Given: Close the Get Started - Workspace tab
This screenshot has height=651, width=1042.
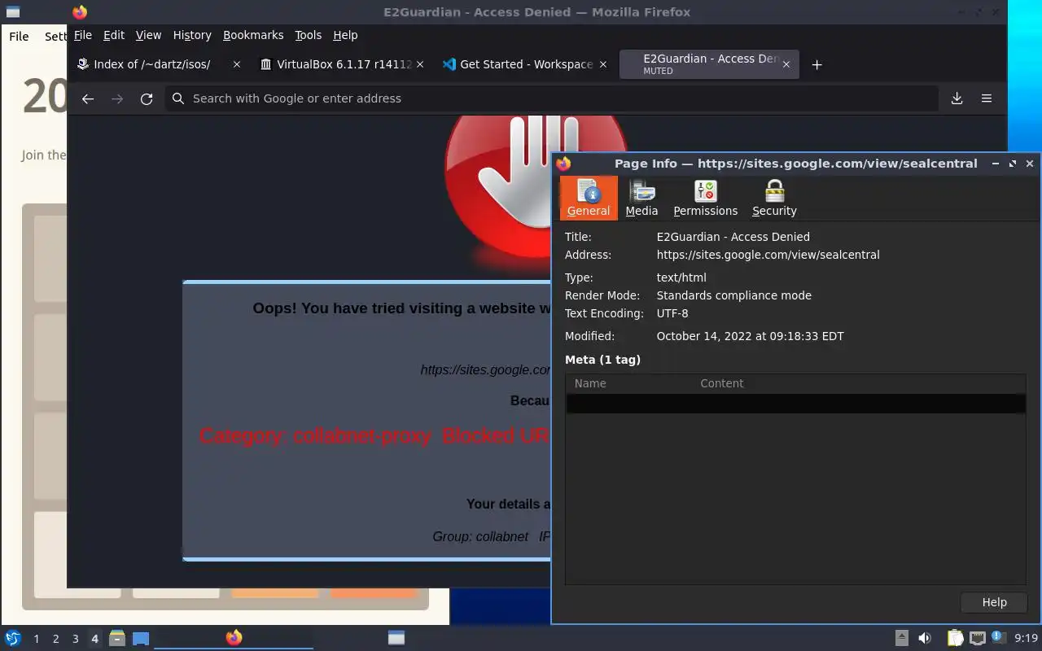Looking at the screenshot, I should pos(603,64).
